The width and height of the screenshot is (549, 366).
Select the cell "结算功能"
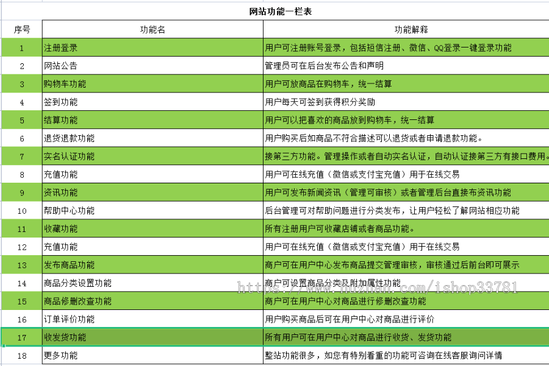[x=152, y=120]
